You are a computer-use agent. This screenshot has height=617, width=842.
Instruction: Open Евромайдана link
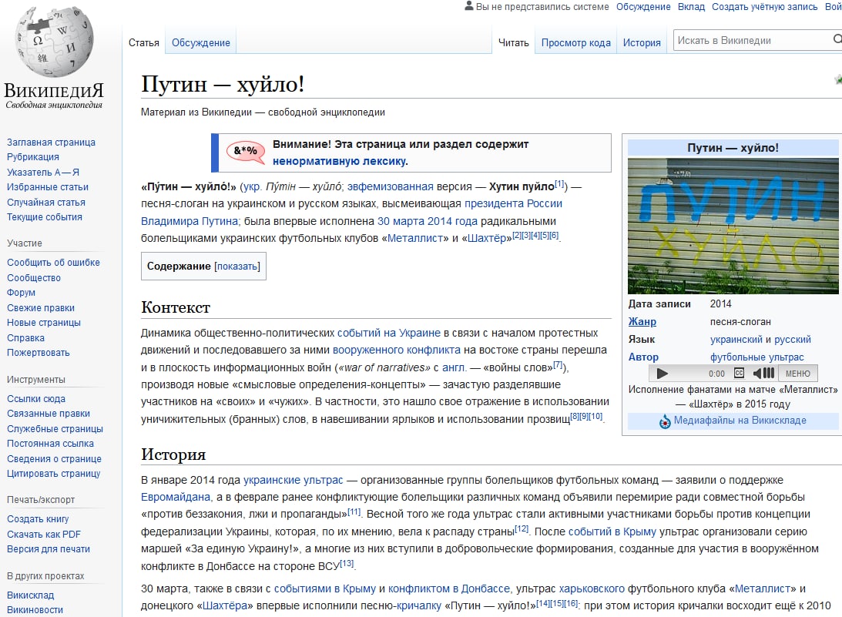point(176,498)
